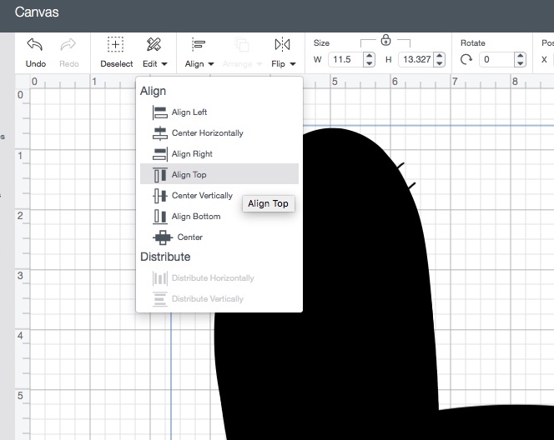Choose Align Bottom menu entry
This screenshot has height=440, width=554.
[x=219, y=217]
